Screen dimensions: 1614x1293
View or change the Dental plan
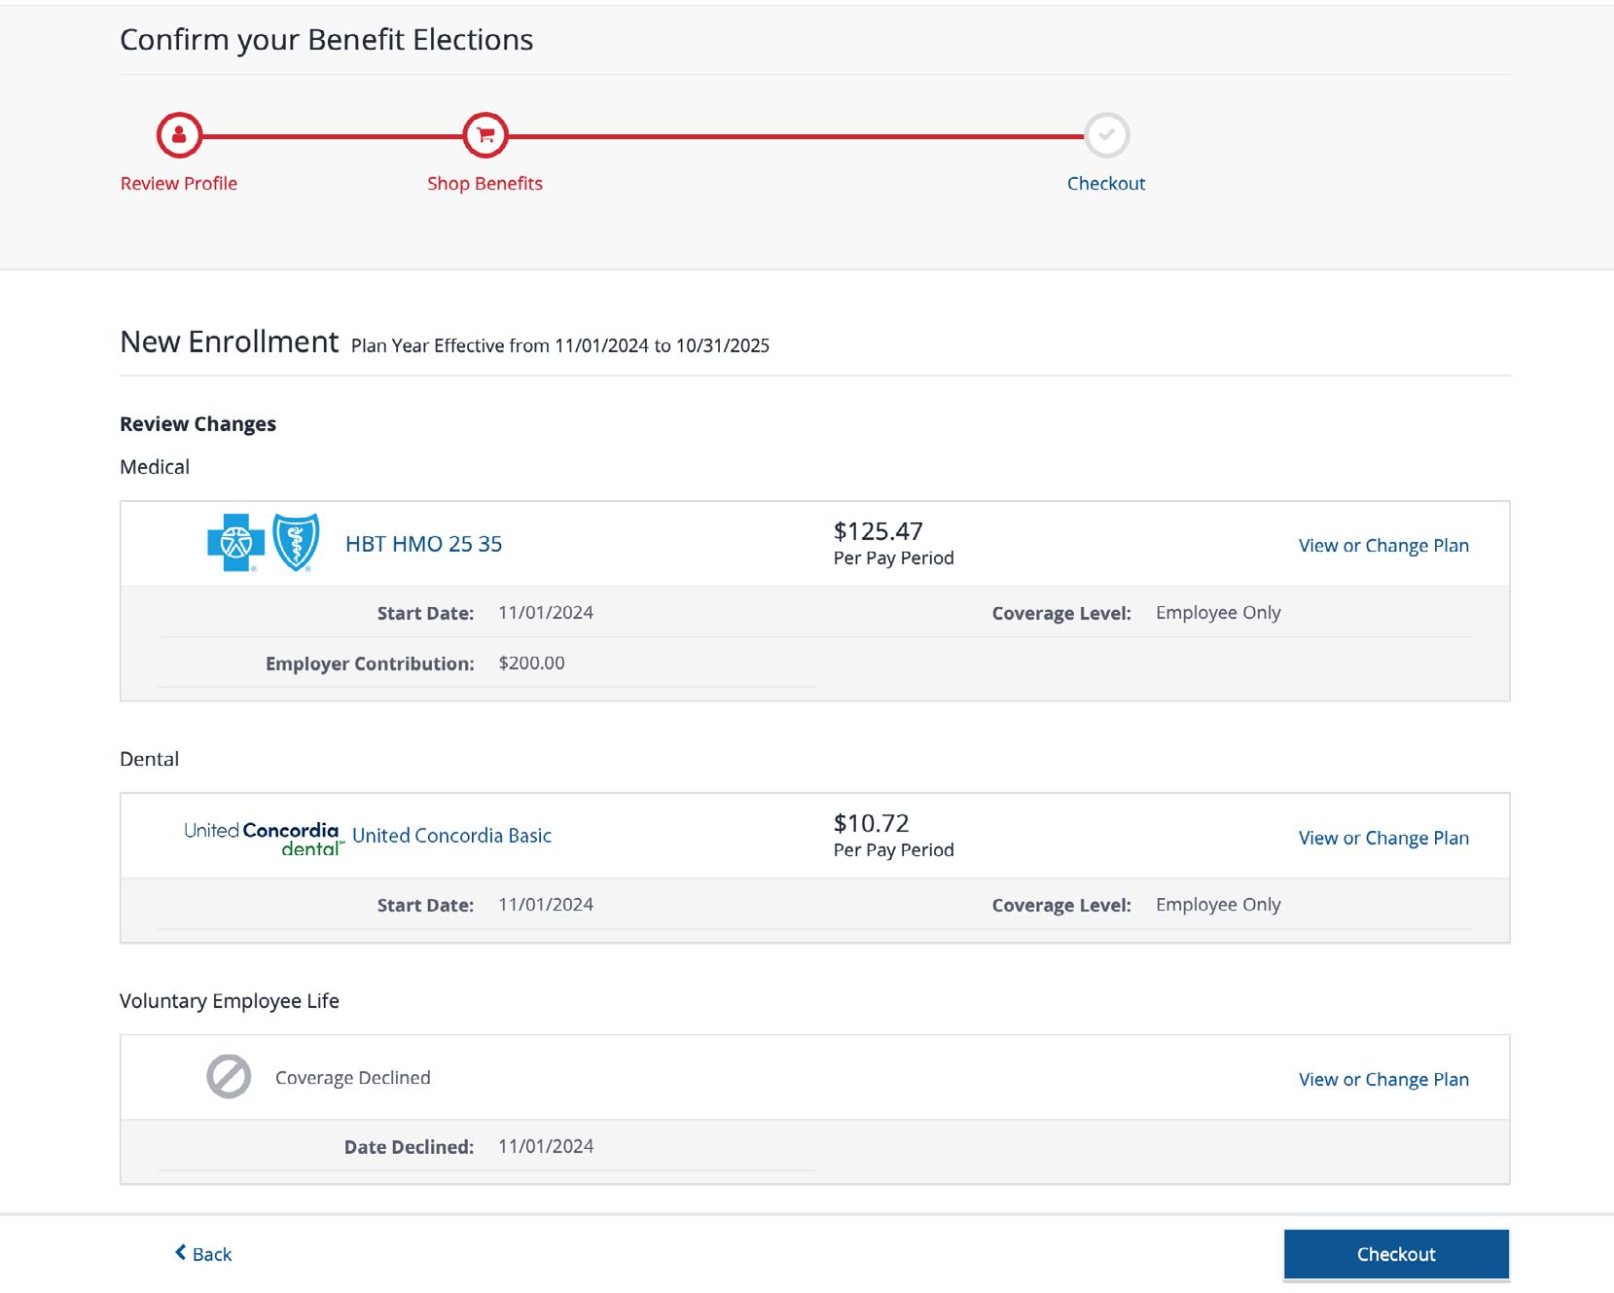pos(1382,838)
